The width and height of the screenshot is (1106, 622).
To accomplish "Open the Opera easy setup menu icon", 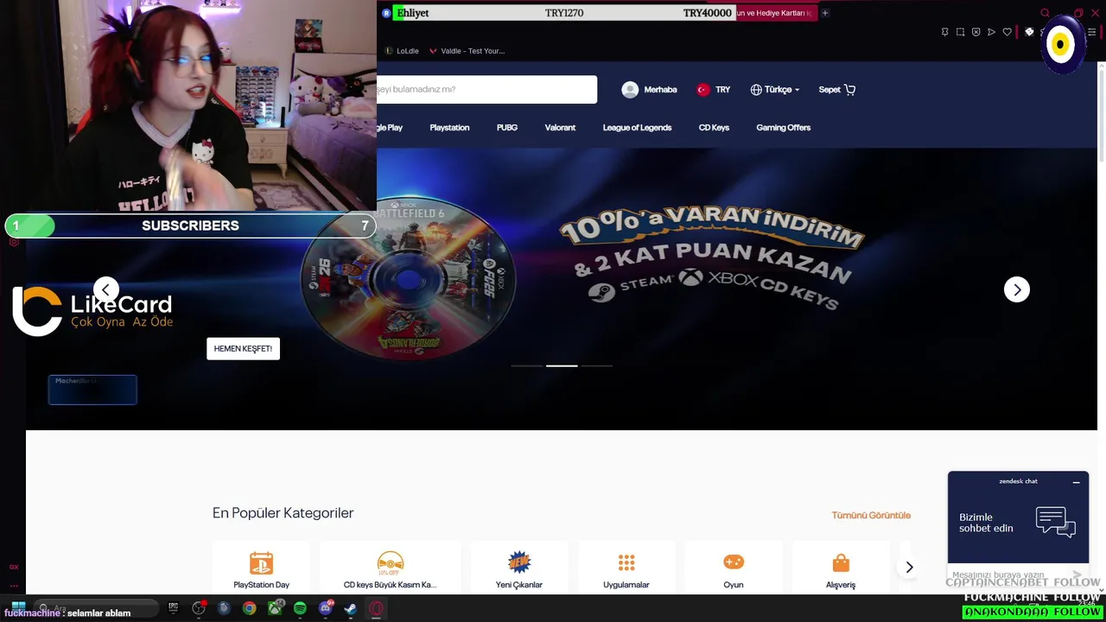I will (x=1091, y=32).
